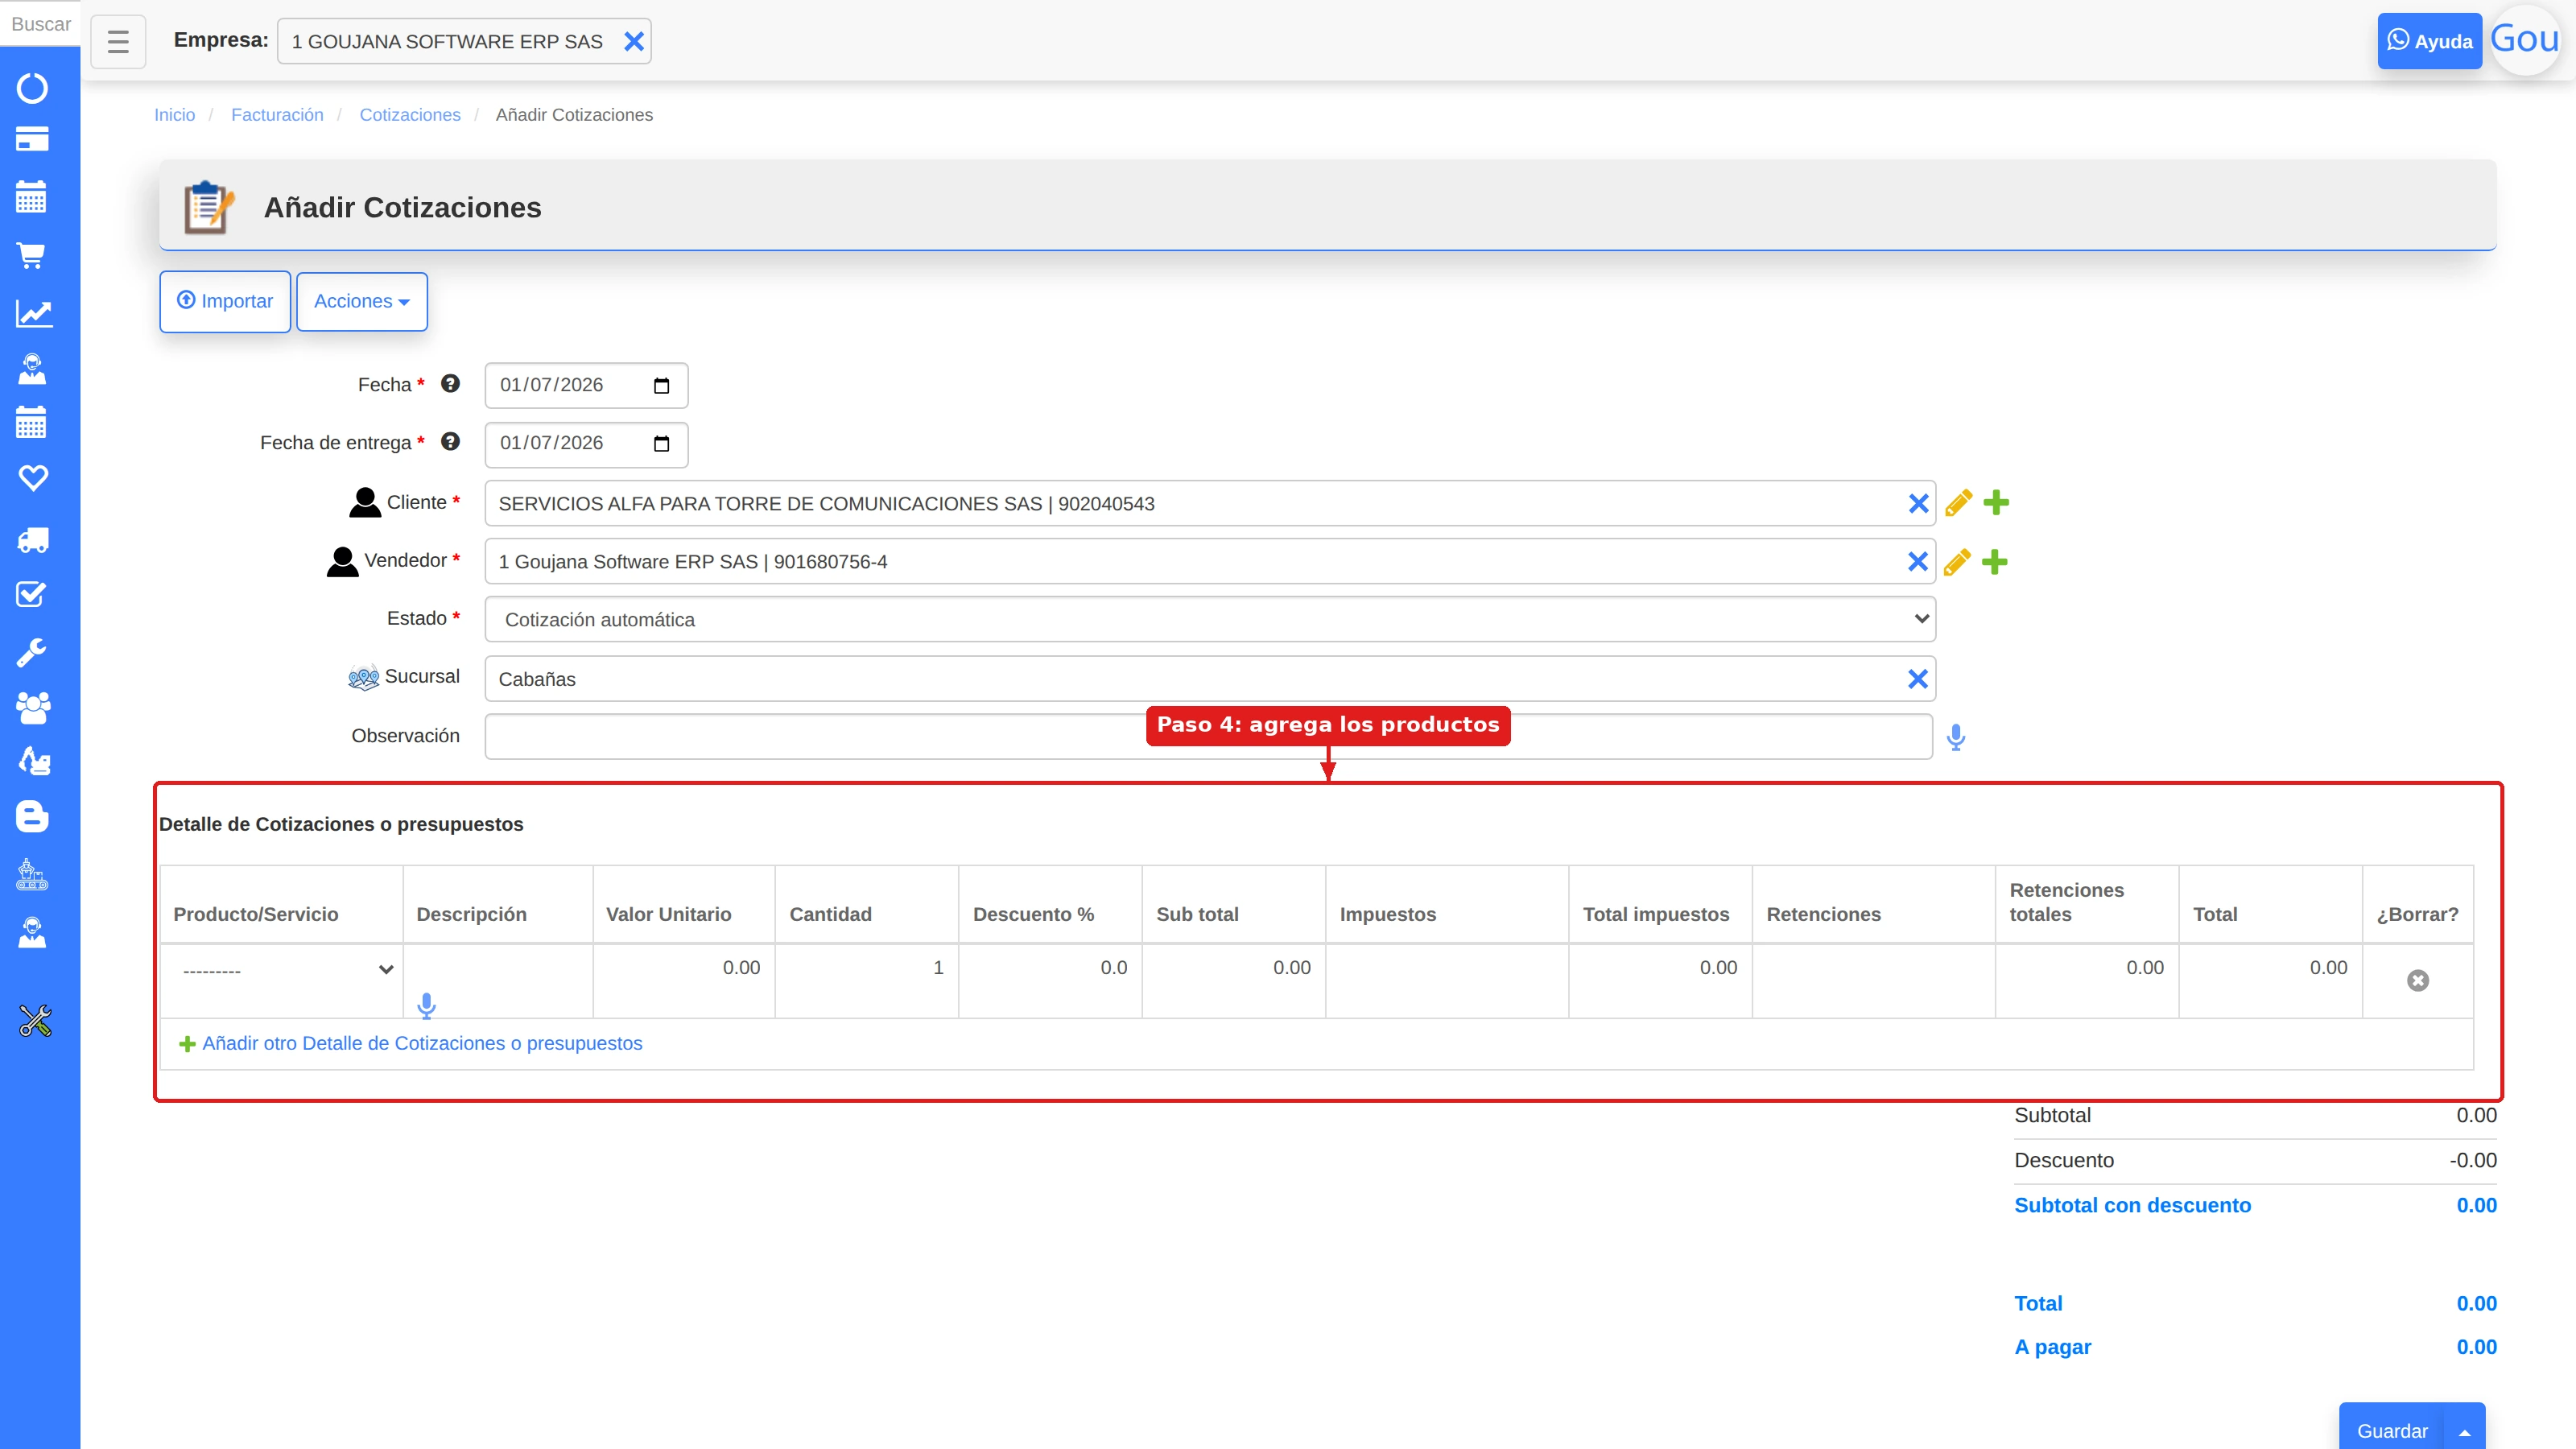Click the Fecha help question mark

(x=451, y=383)
